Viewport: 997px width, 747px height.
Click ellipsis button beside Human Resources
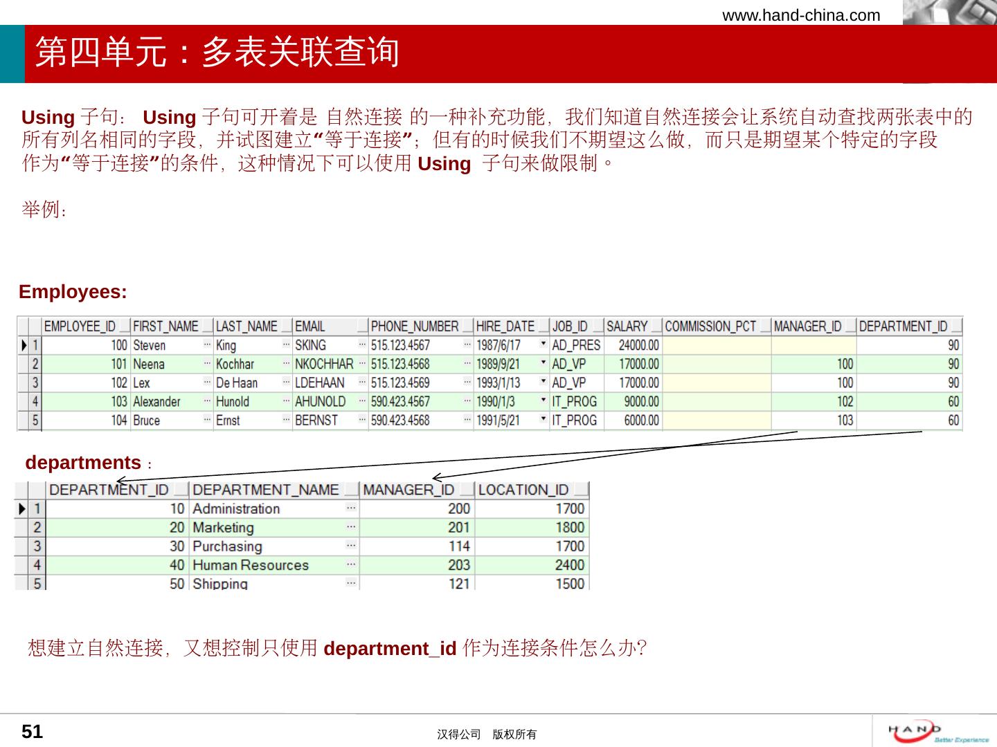pos(351,564)
